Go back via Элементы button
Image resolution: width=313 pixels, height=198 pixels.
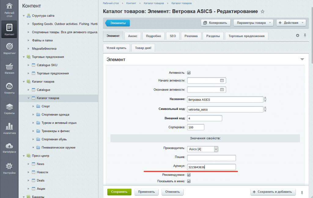click(x=118, y=23)
